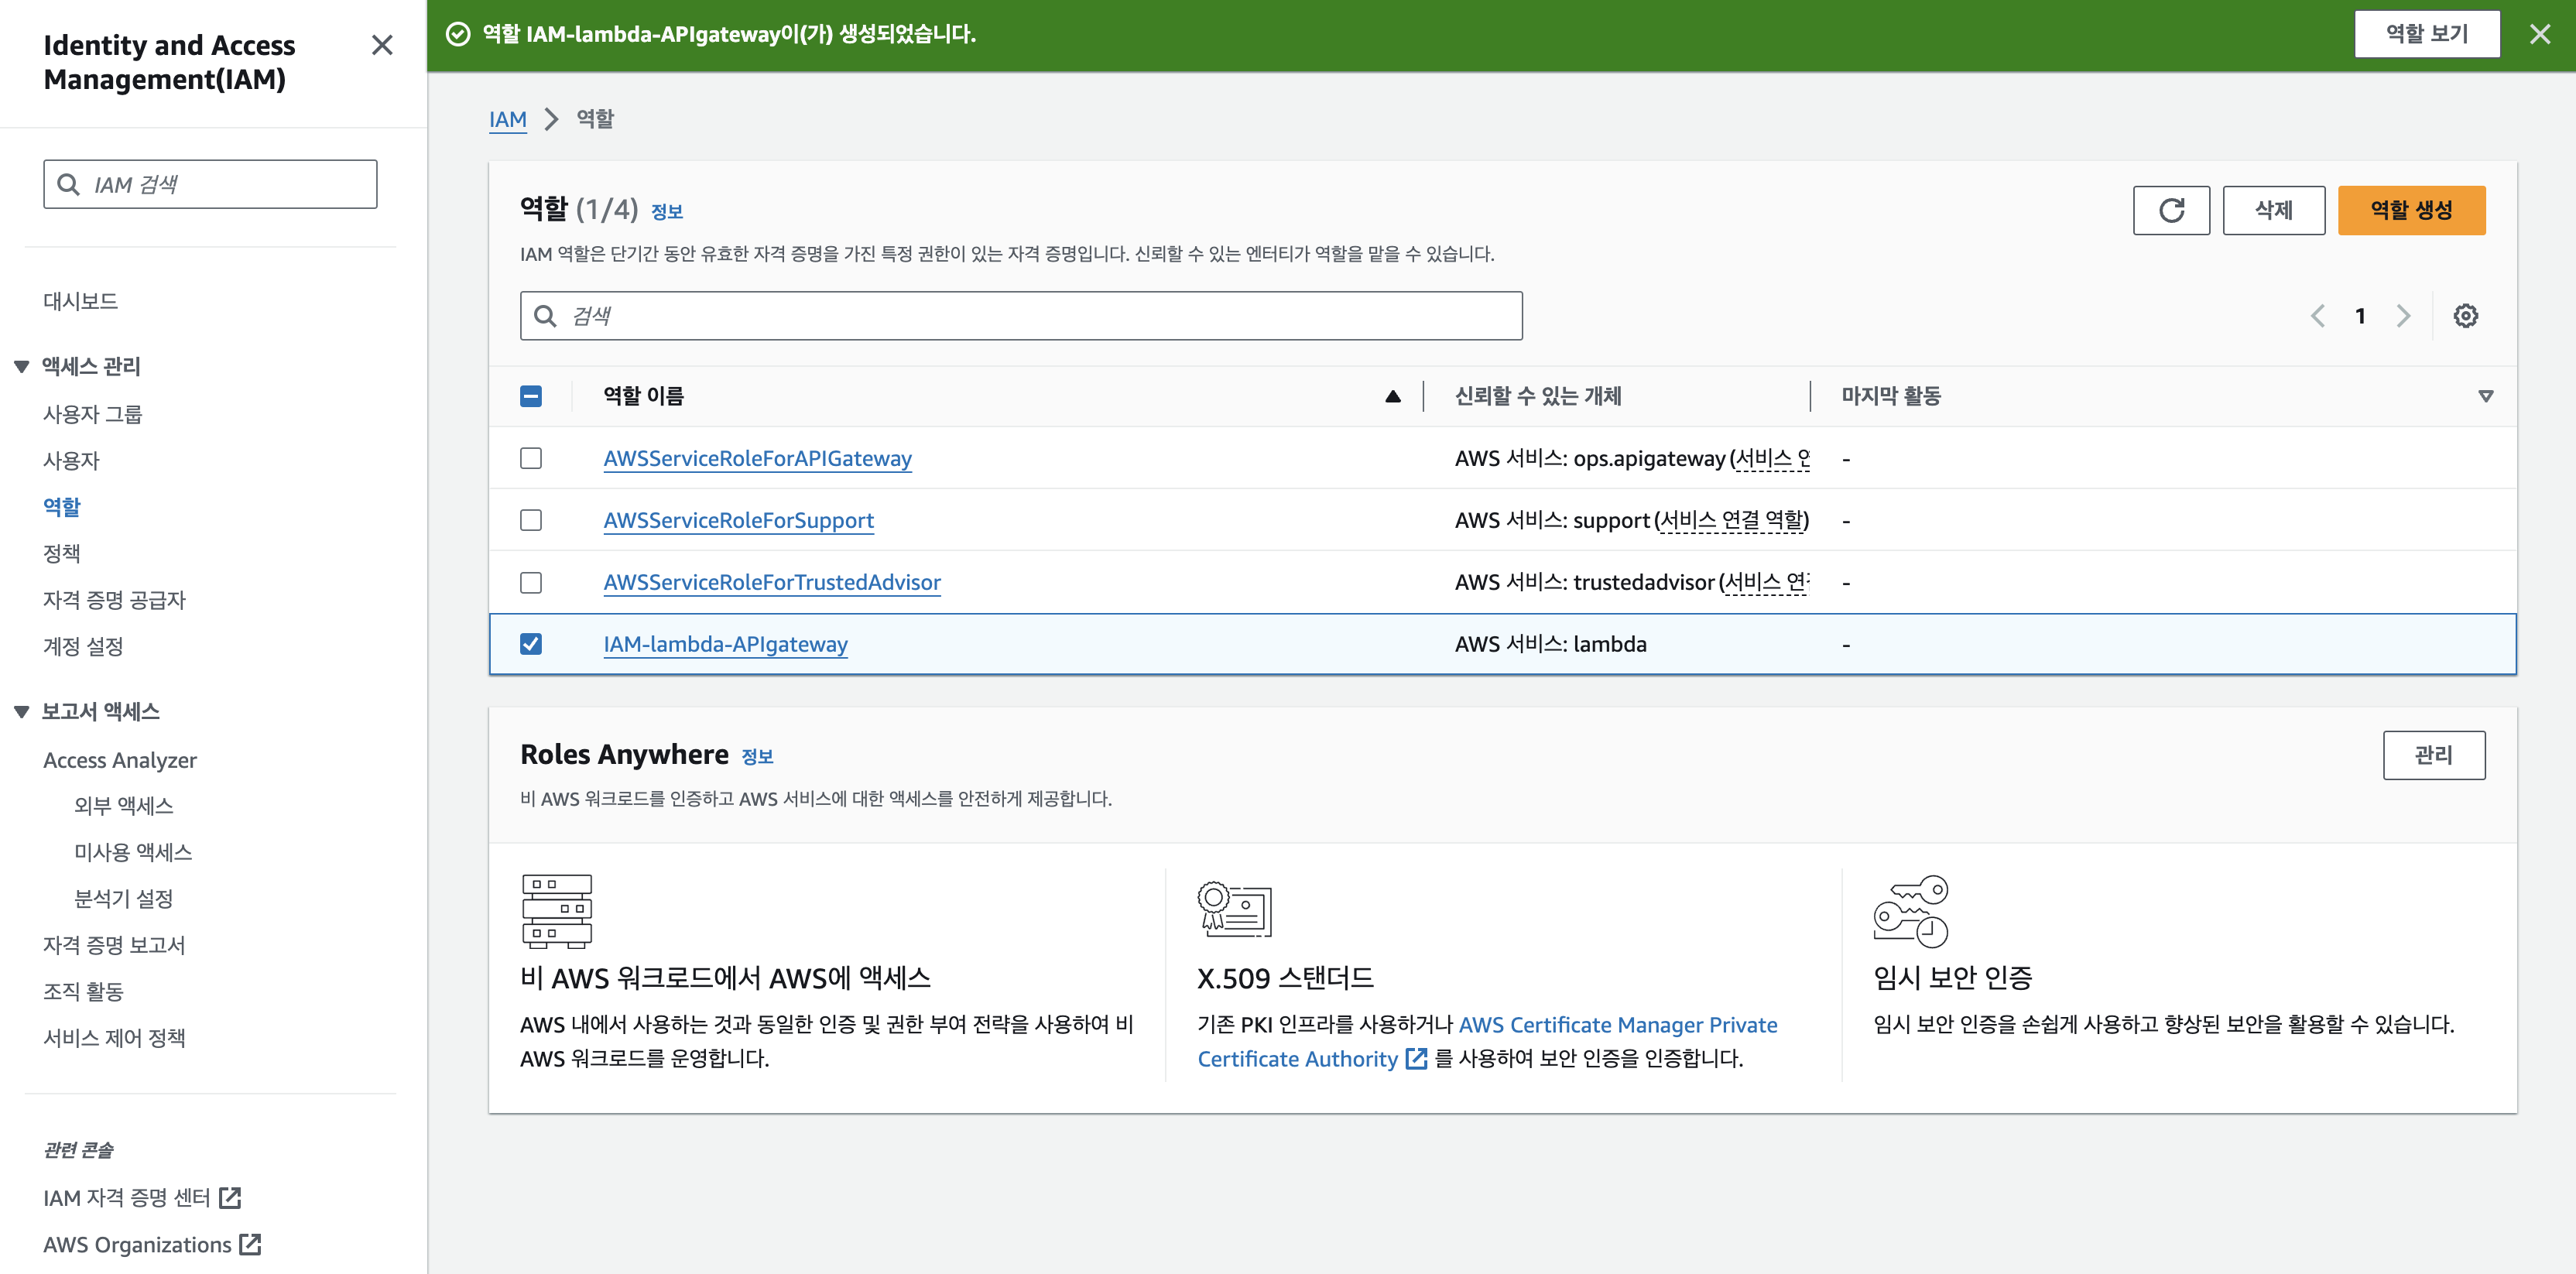Uncheck the IAM-lambda-APIgateway row checkbox
The image size is (2576, 1274).
[531, 644]
